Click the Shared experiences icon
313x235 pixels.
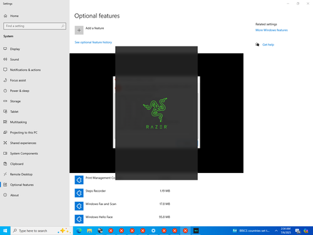tap(5, 143)
